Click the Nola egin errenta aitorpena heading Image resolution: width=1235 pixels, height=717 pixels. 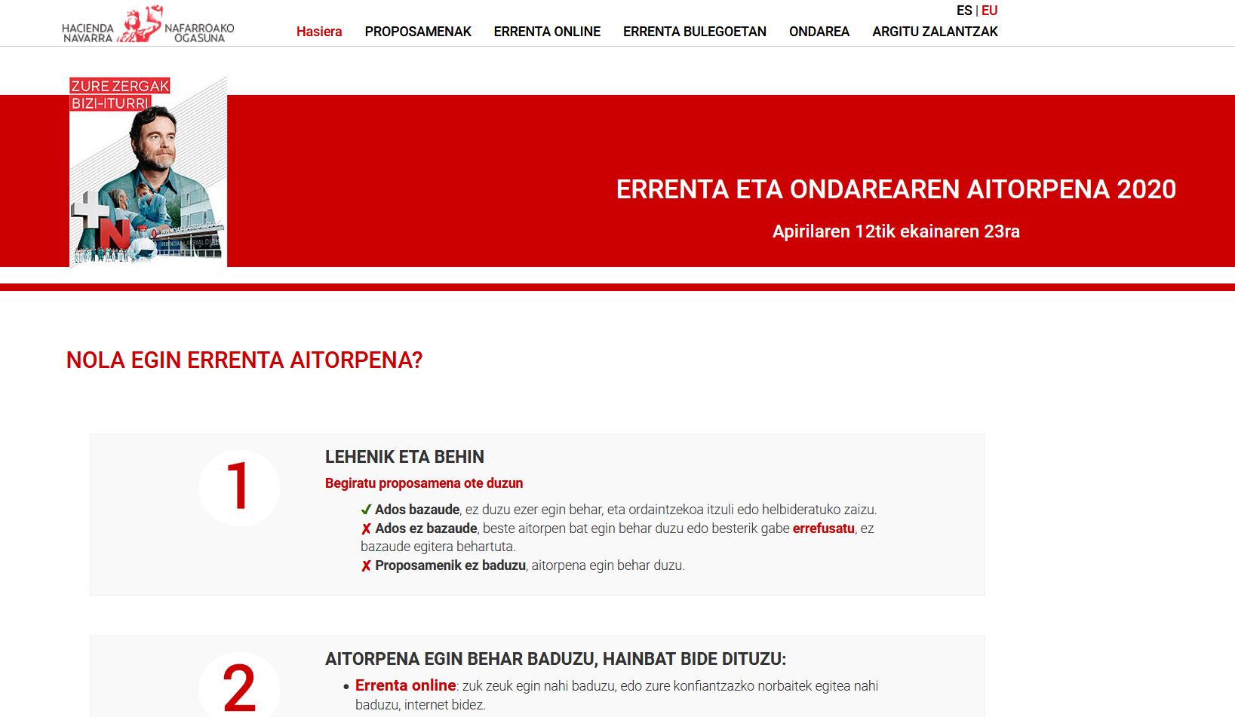click(244, 360)
